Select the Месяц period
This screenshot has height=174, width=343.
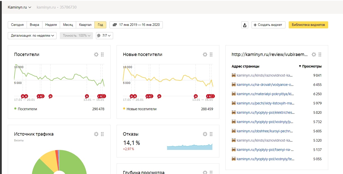(x=68, y=25)
